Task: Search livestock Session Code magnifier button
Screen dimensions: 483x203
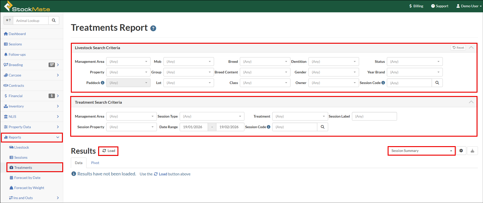Action: pos(437,83)
